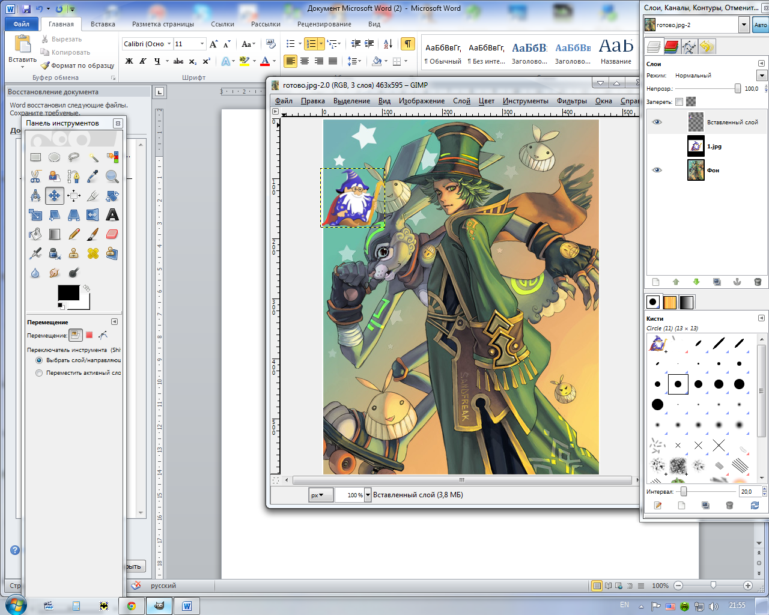Image resolution: width=769 pixels, height=615 pixels.
Task: Select the Crop tool
Action: coord(93,196)
